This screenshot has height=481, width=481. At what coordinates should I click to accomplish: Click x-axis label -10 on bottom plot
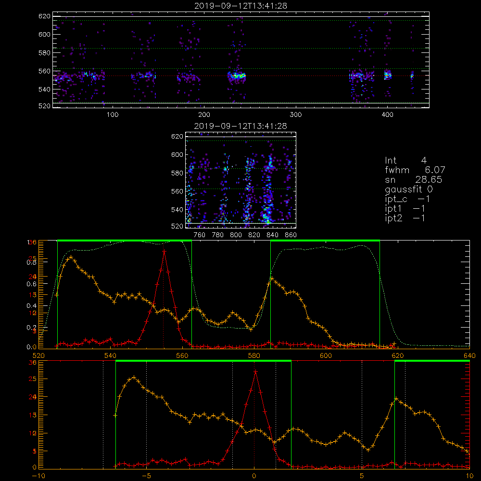point(38,476)
